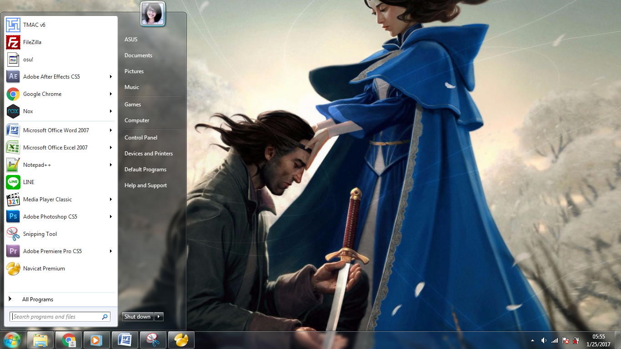This screenshot has height=349, width=621.
Task: Click the Shut down button
Action: tap(138, 317)
